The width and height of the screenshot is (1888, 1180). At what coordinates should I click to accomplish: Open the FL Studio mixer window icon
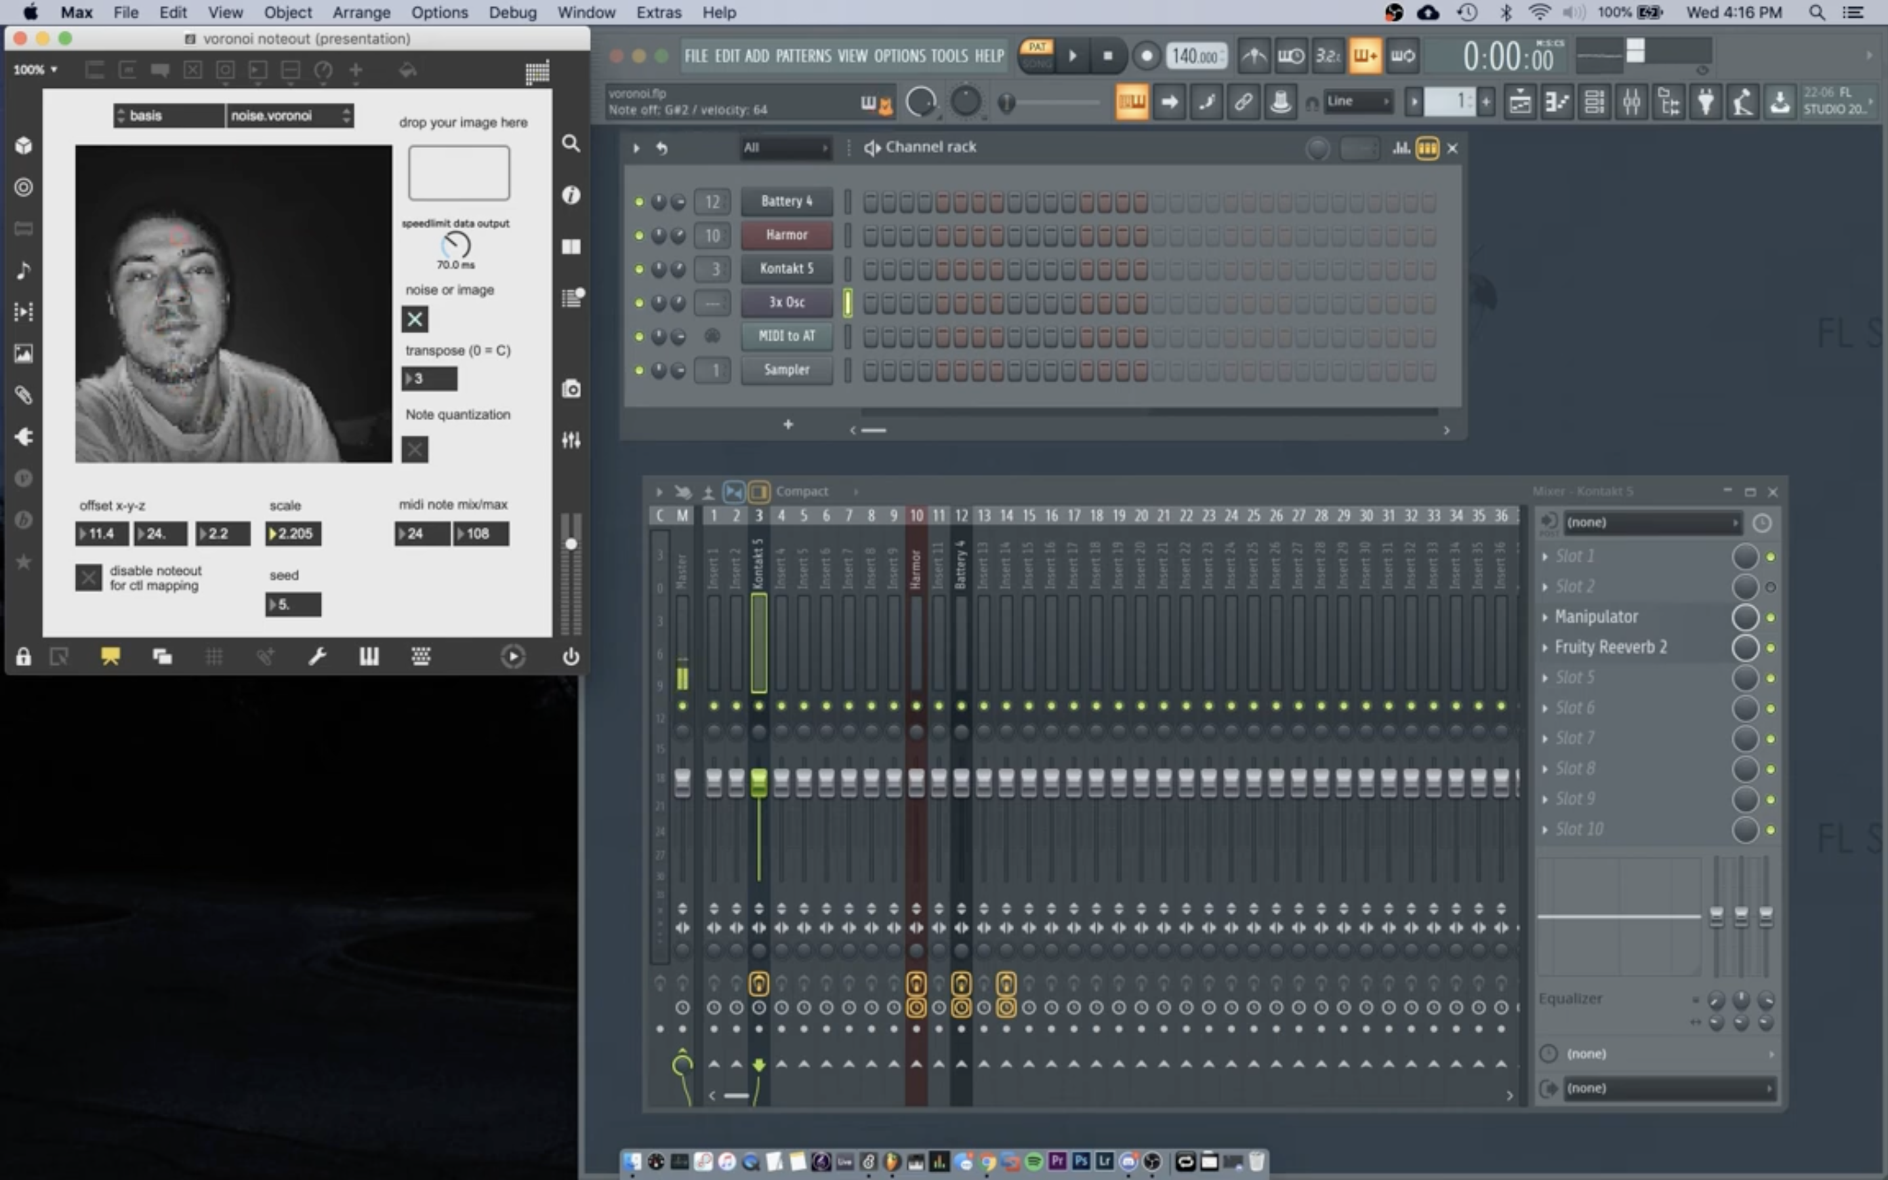click(1631, 102)
